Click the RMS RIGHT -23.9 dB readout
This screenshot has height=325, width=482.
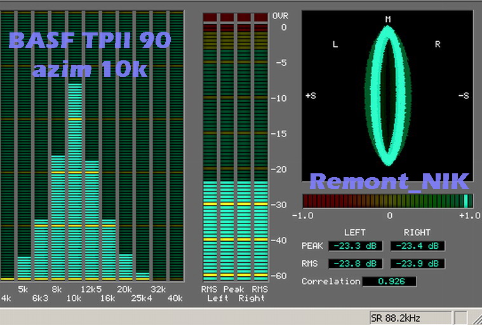pyautogui.click(x=417, y=263)
